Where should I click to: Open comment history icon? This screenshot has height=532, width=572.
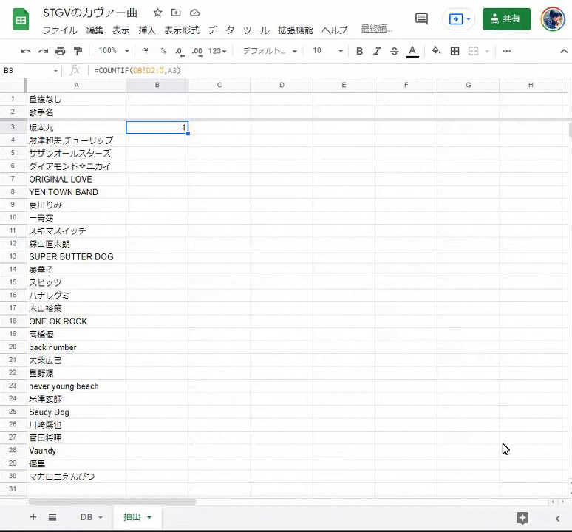421,18
